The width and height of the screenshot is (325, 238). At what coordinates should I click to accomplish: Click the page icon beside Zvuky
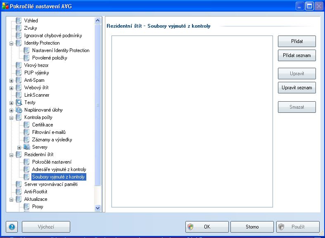coord(19,28)
